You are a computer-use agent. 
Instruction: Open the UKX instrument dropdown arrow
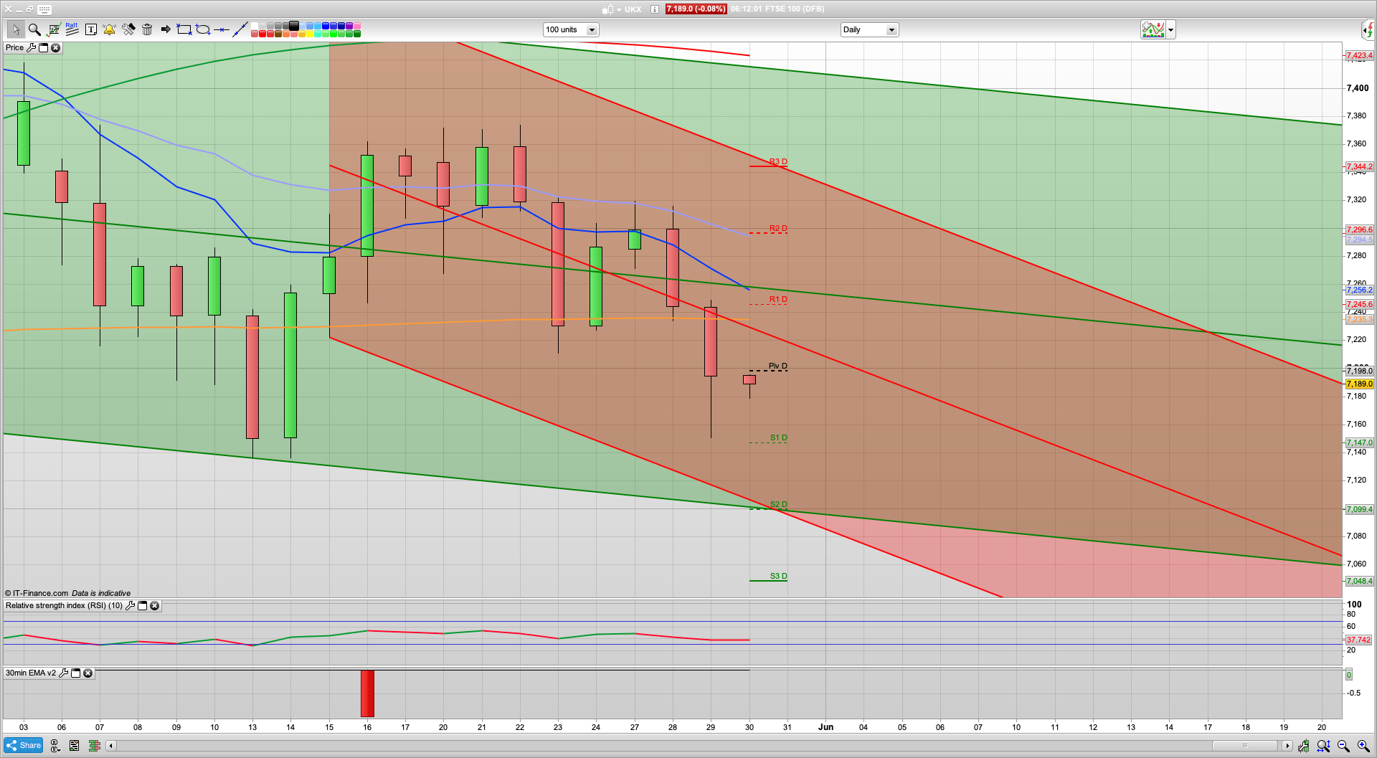[x=619, y=10]
